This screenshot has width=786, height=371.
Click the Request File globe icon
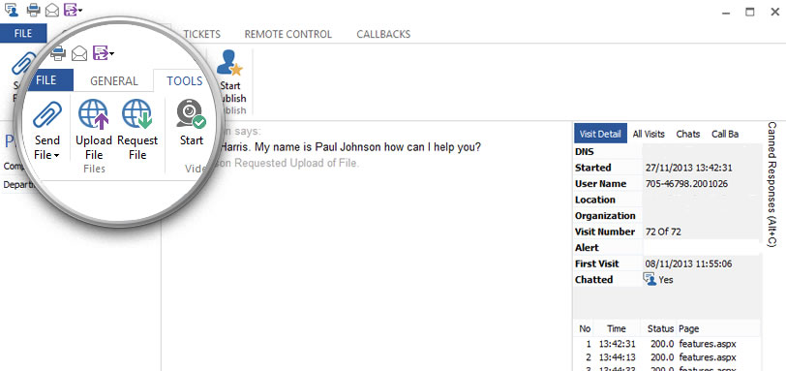(137, 114)
